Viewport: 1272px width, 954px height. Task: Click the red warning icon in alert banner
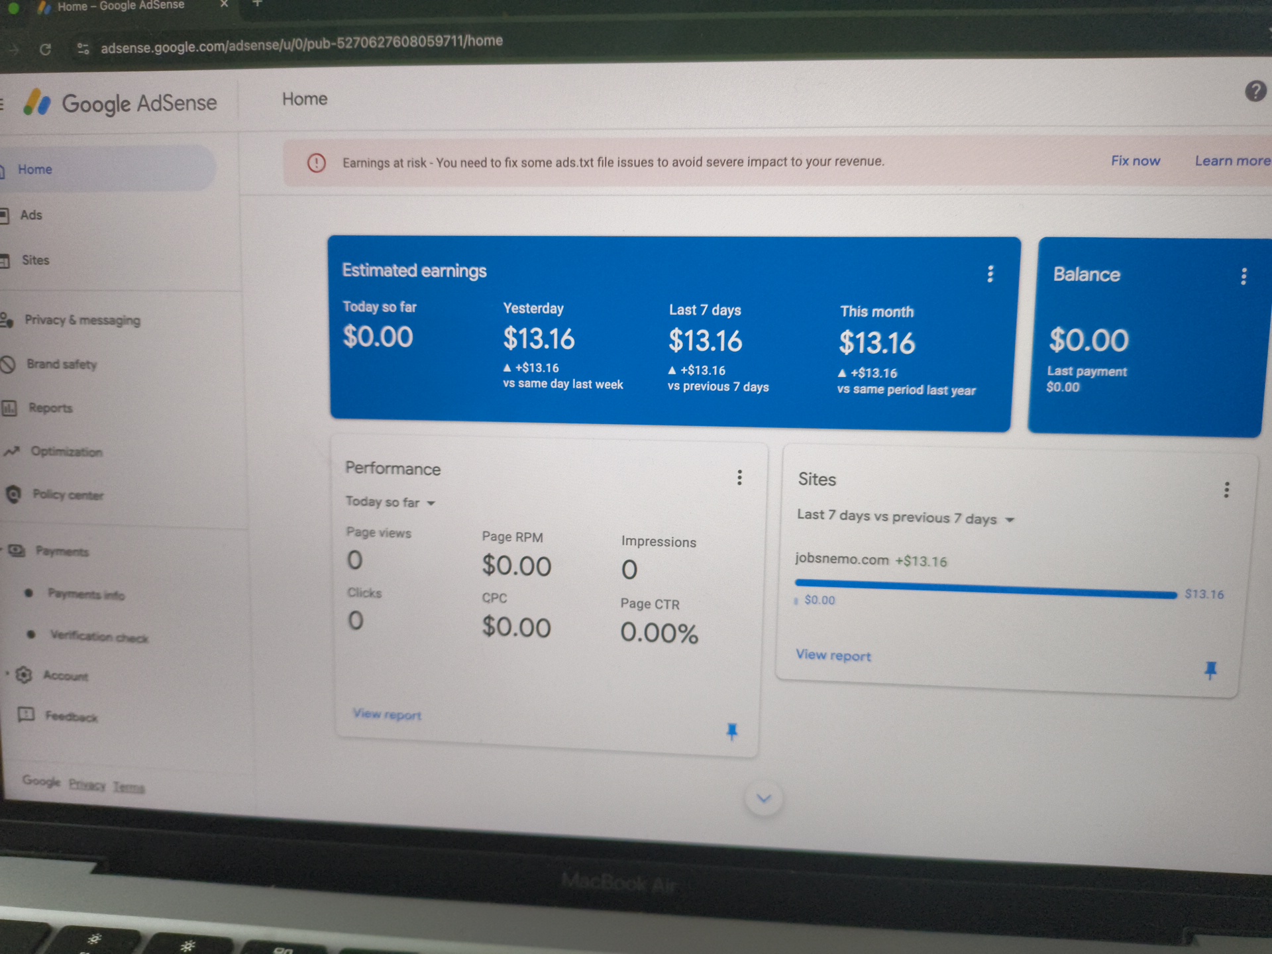pyautogui.click(x=317, y=162)
